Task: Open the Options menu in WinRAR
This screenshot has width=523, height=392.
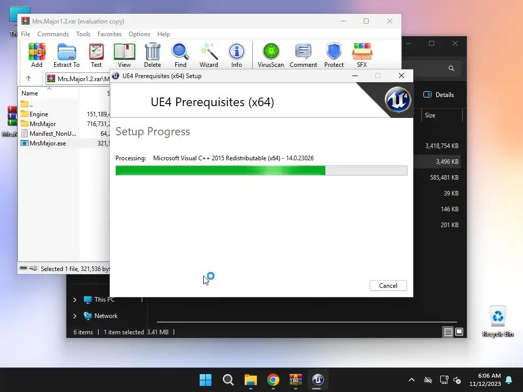Action: click(x=139, y=34)
